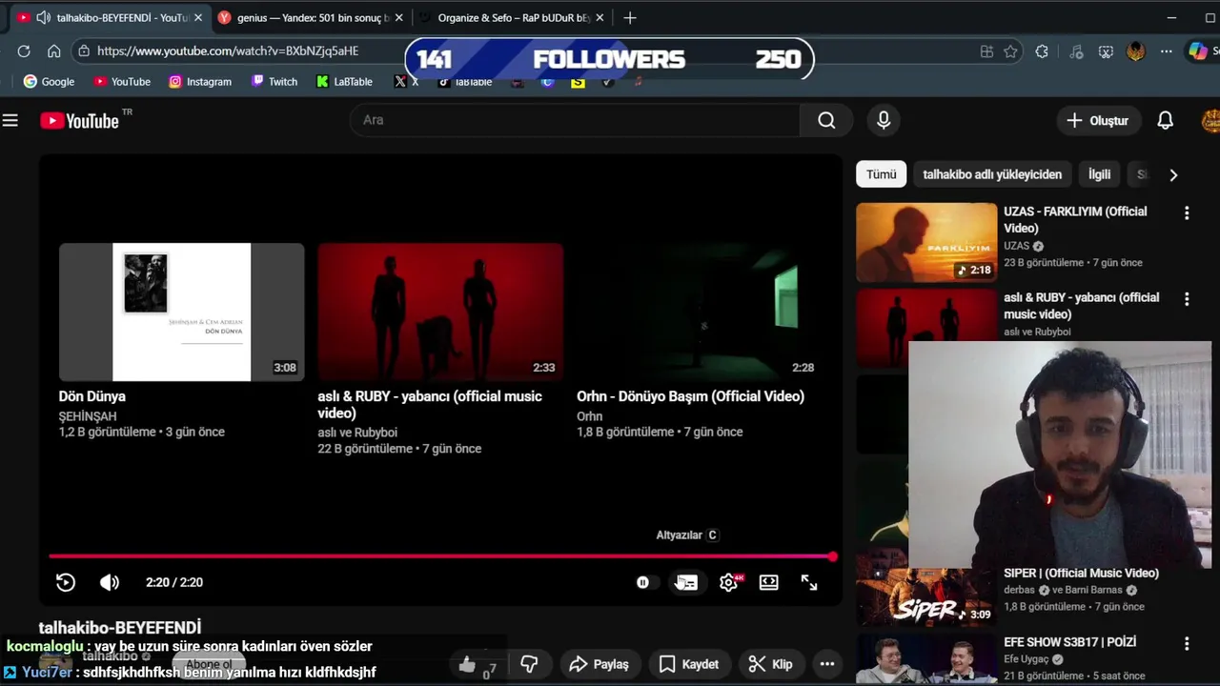The image size is (1220, 686).
Task: Open options menu for aslı & RUBY sidebar video
Action: [x=1187, y=299]
